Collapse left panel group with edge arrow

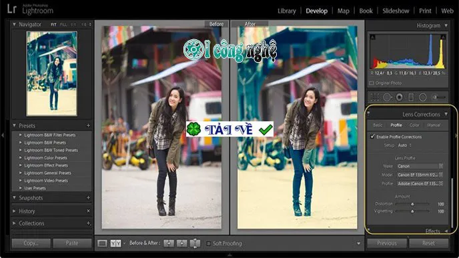click(3, 135)
